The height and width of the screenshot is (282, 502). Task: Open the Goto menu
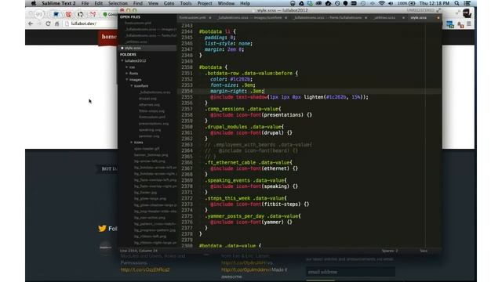point(169,3)
